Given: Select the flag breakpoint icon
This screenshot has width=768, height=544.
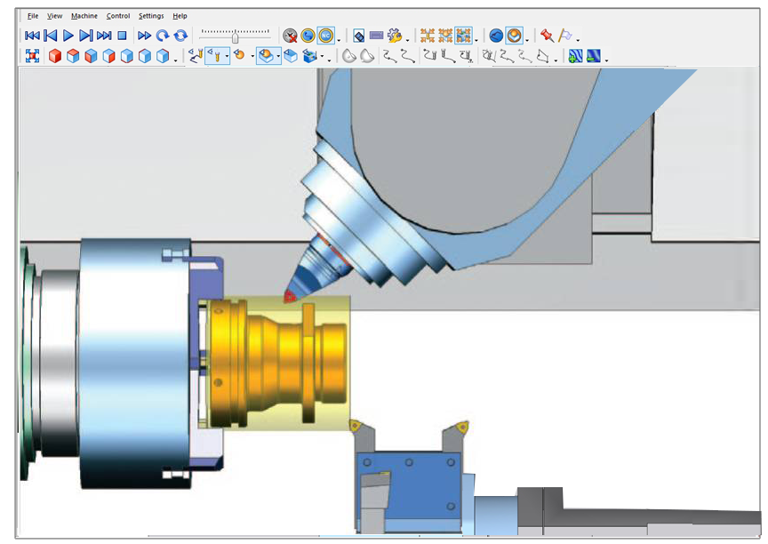Looking at the screenshot, I should (566, 36).
